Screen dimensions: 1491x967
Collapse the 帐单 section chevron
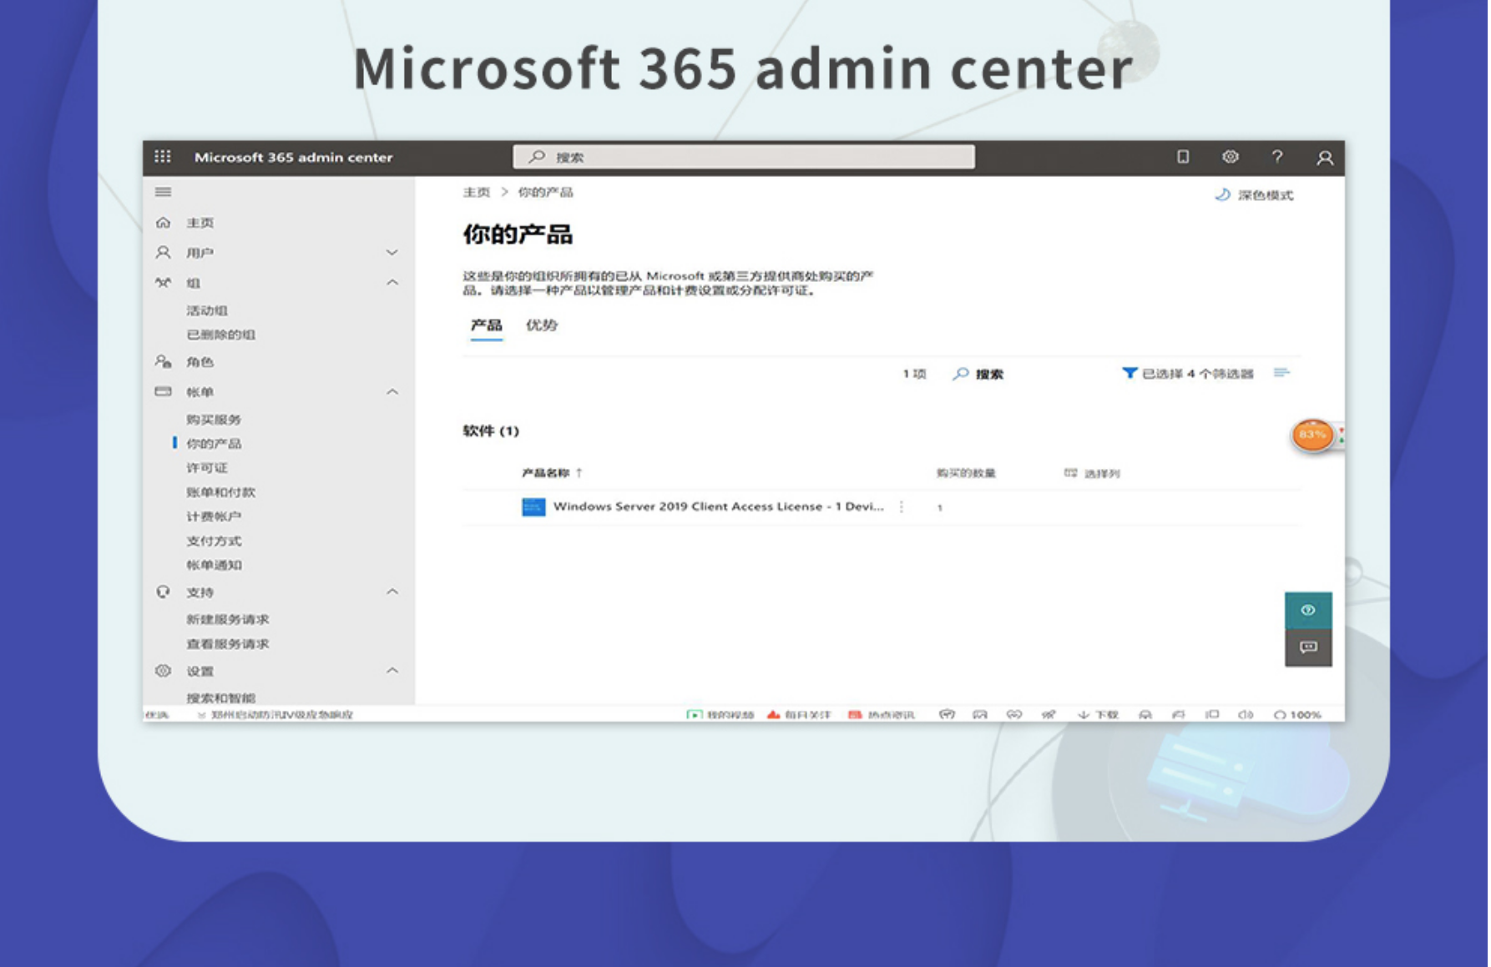(392, 392)
